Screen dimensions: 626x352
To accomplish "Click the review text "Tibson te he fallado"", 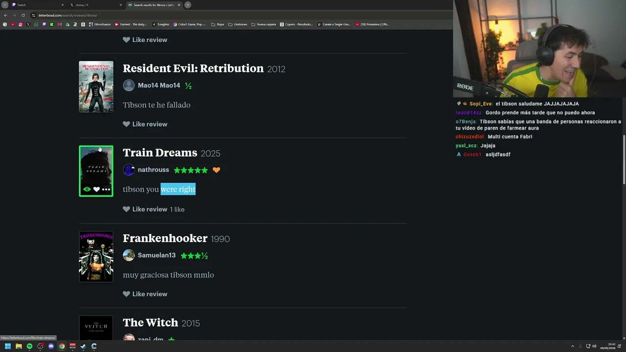I will [x=156, y=105].
